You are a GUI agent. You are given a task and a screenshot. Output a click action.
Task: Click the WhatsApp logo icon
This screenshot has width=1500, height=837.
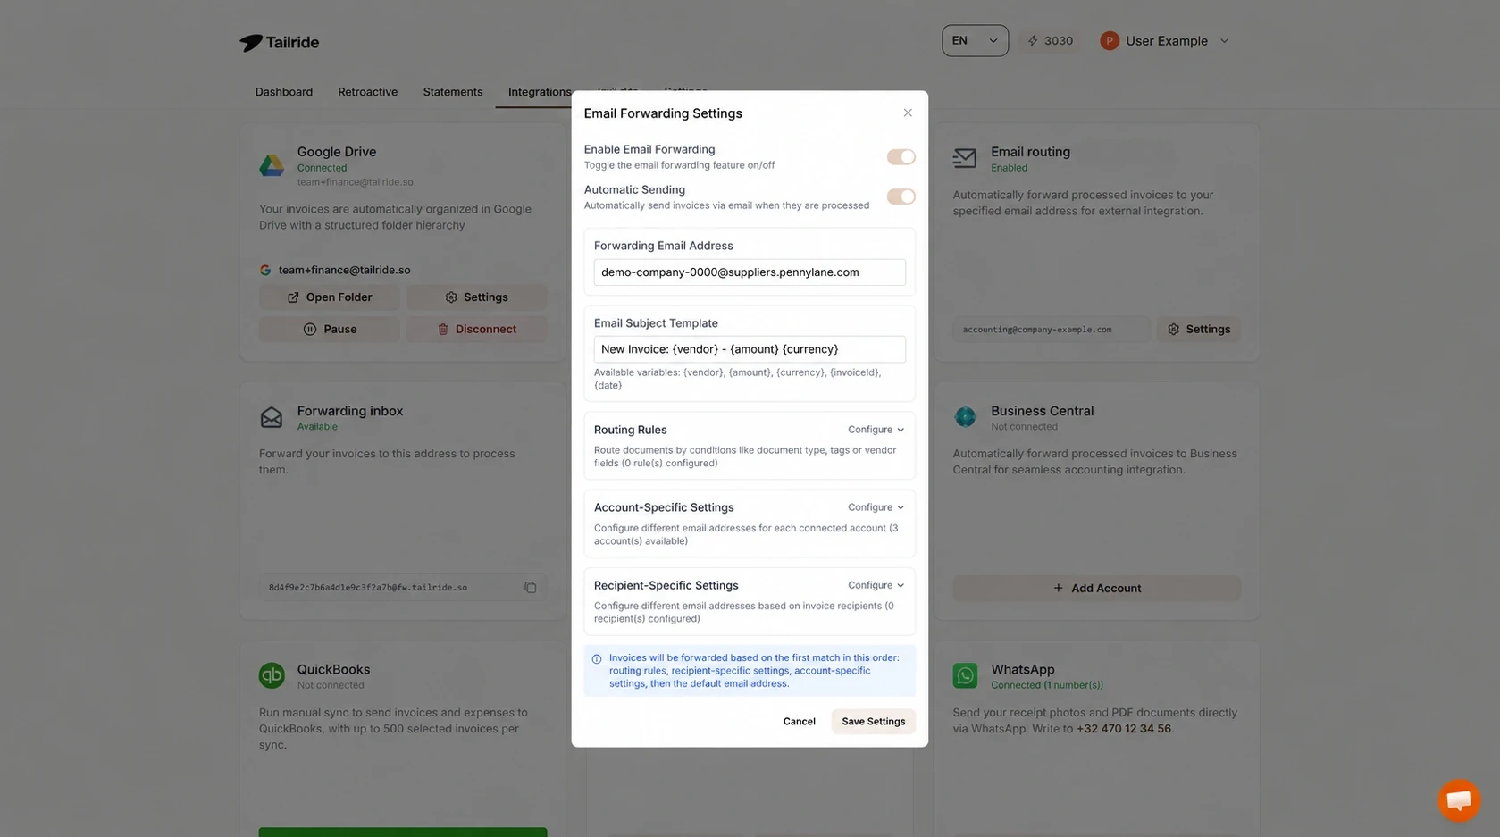click(965, 675)
